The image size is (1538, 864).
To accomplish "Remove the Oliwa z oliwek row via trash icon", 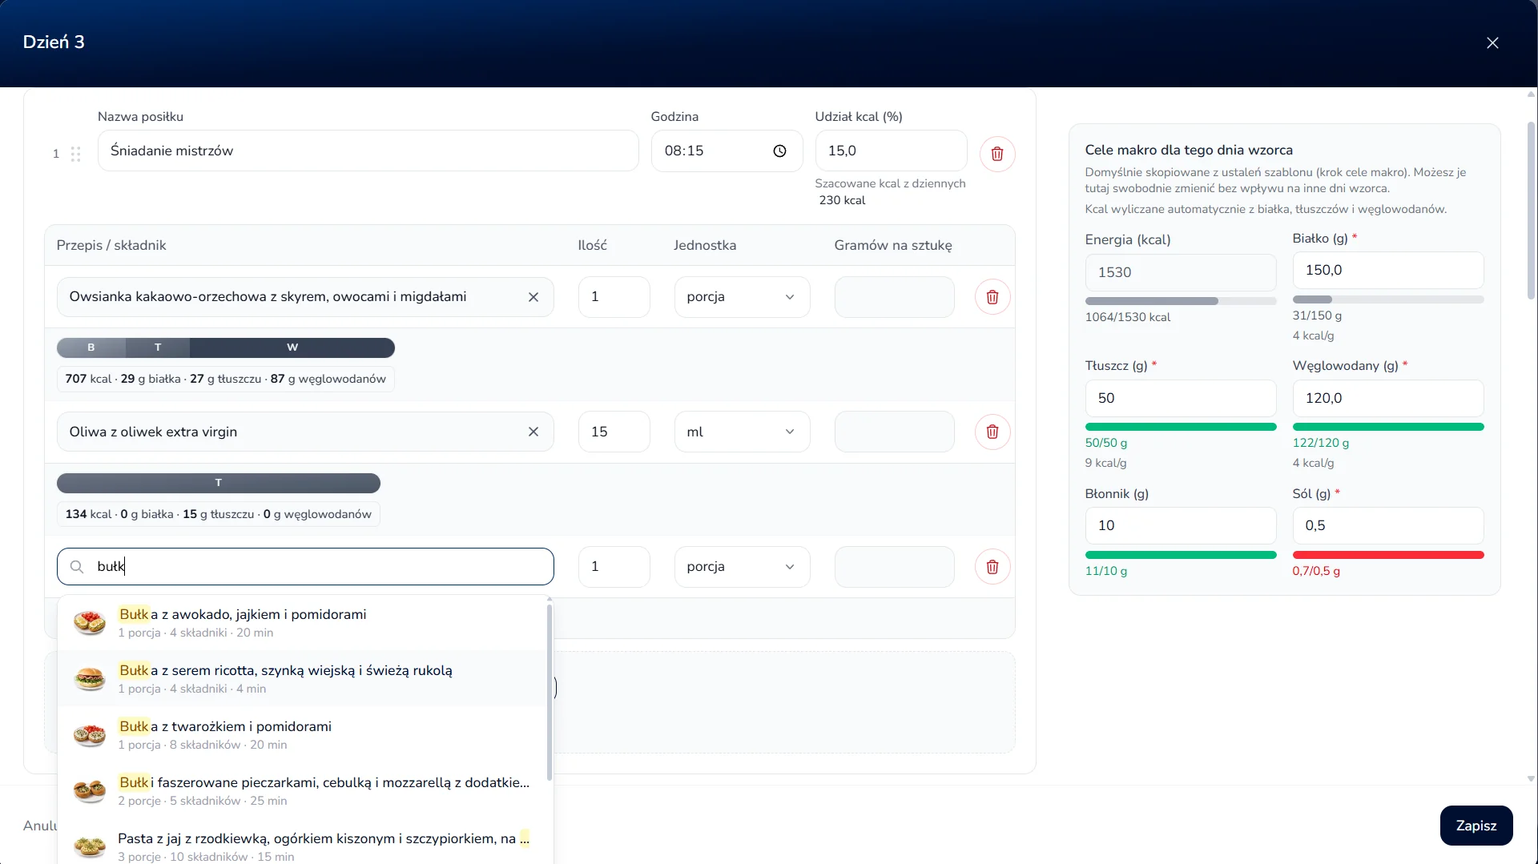I will [992, 432].
